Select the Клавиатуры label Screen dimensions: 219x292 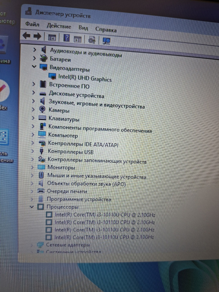click(64, 119)
